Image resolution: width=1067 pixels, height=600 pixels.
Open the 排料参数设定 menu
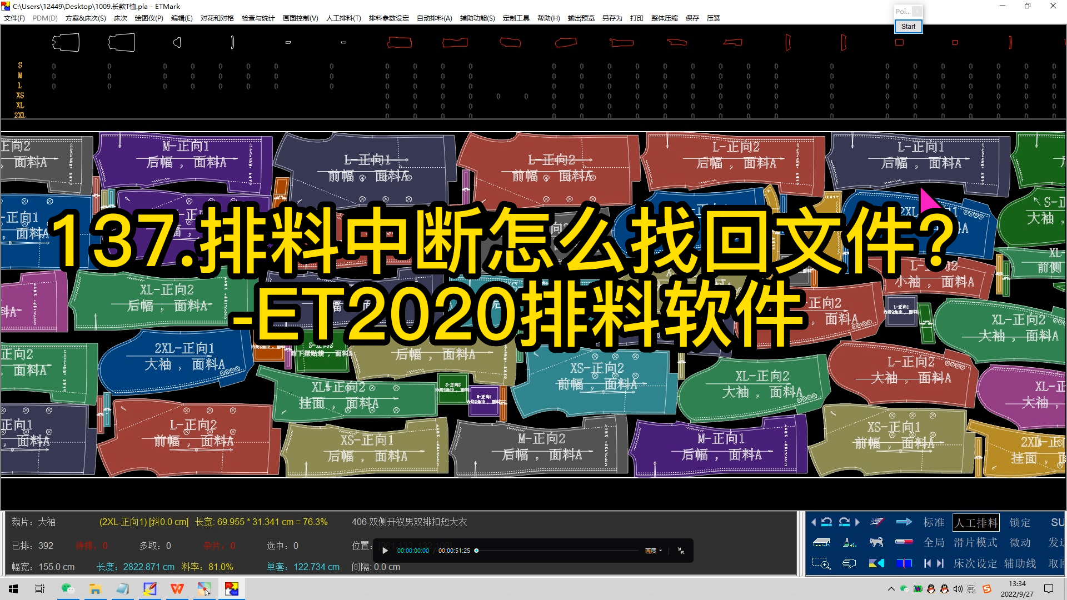[x=389, y=18]
